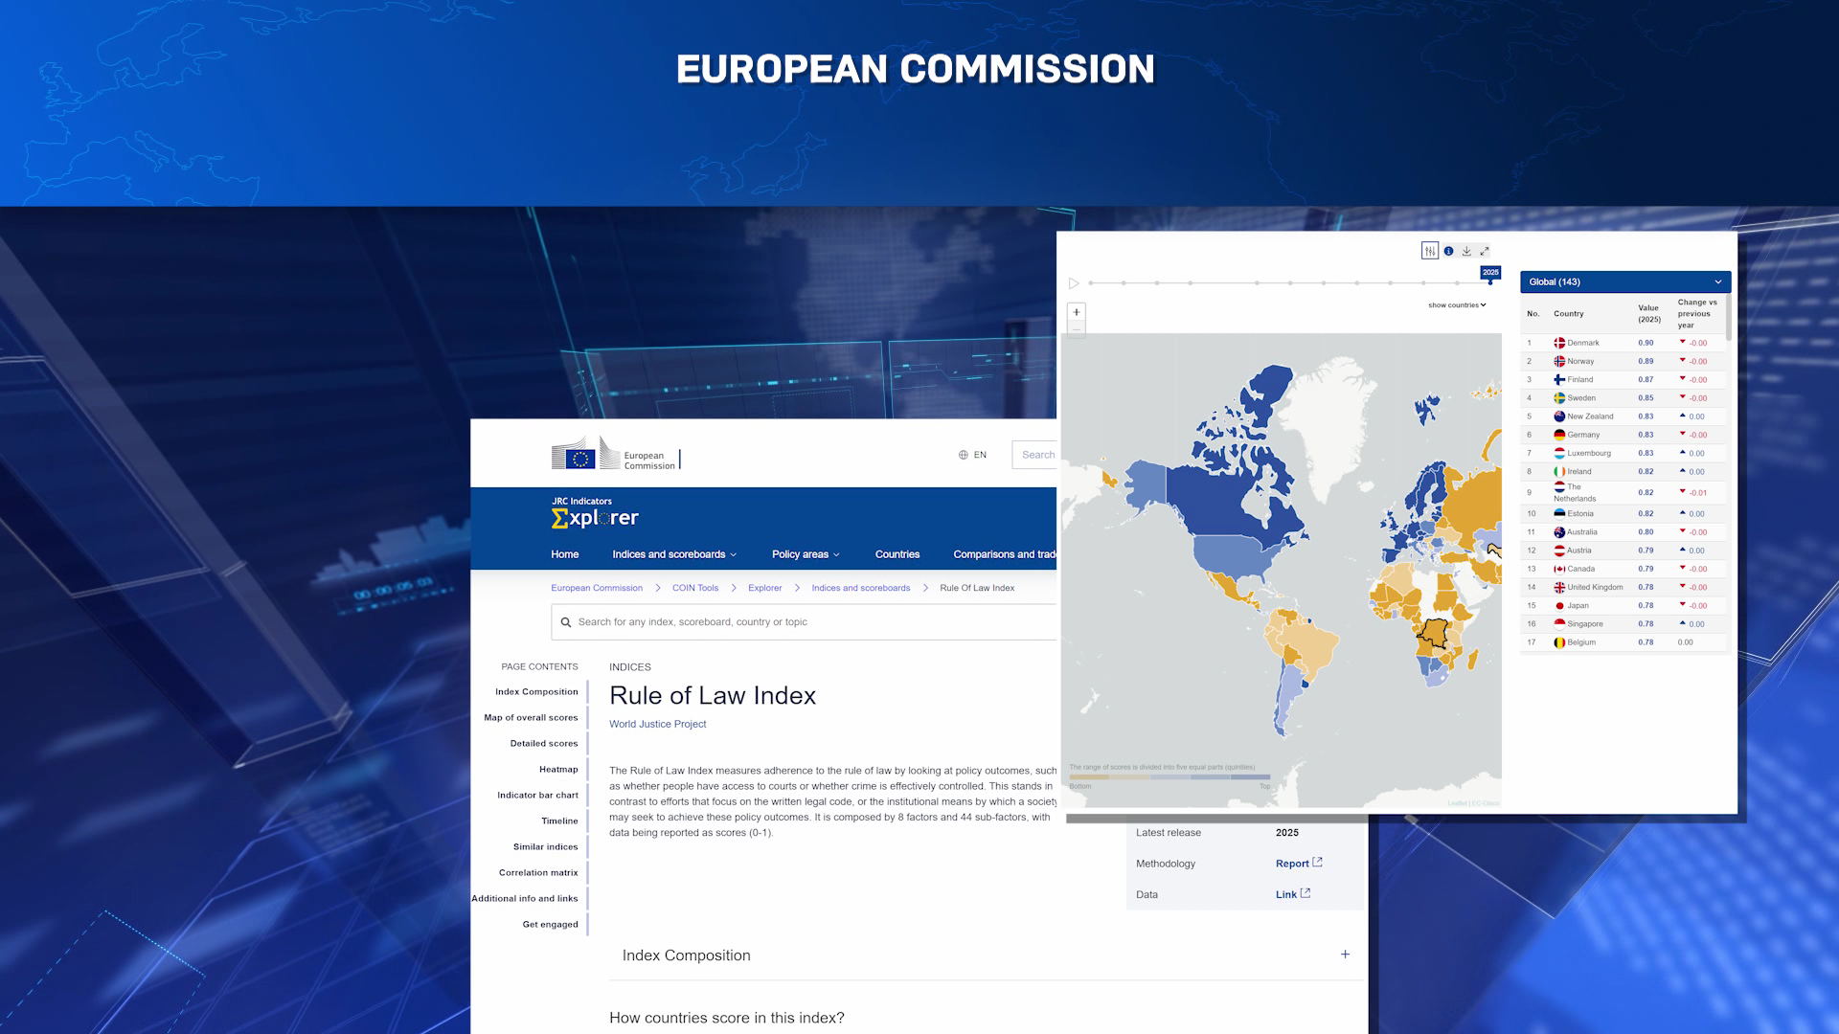Viewport: 1839px width, 1034px height.
Task: Play the year timeline animation
Action: (x=1074, y=283)
